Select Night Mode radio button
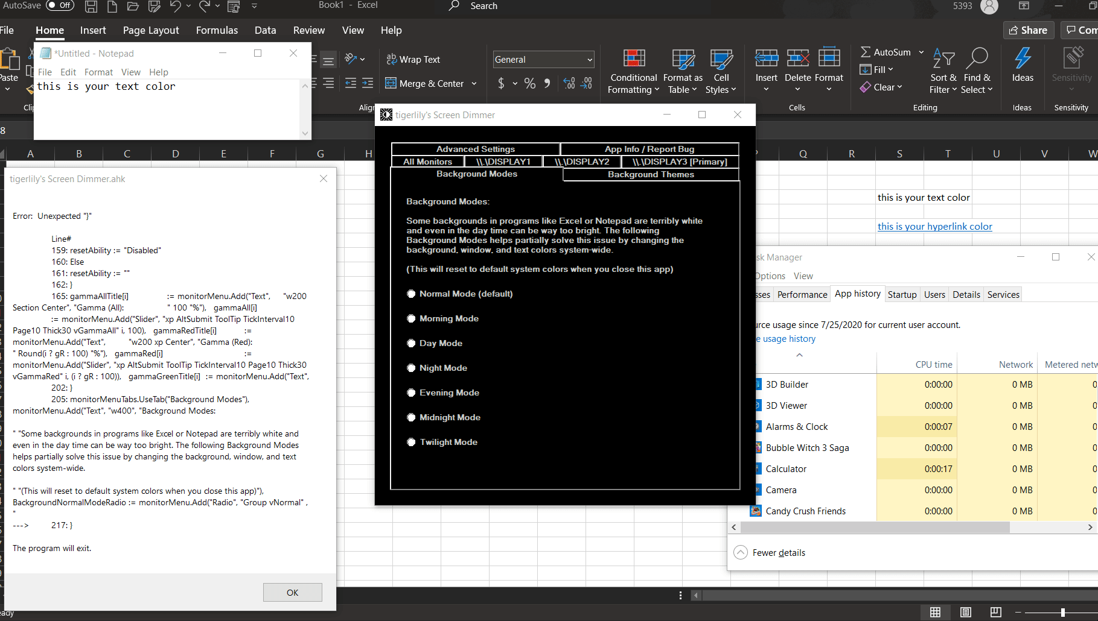1098x621 pixels. click(411, 368)
